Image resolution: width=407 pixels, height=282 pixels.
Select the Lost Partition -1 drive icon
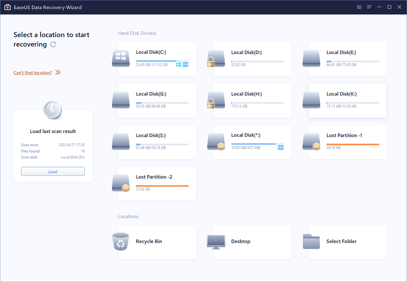point(311,141)
